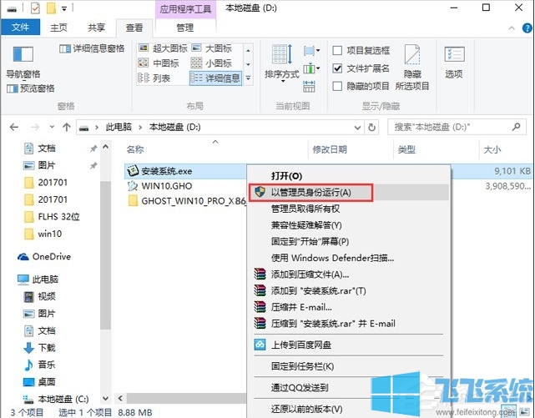Open the 共享 ribbon tab
The height and width of the screenshot is (418, 535).
coord(97,28)
